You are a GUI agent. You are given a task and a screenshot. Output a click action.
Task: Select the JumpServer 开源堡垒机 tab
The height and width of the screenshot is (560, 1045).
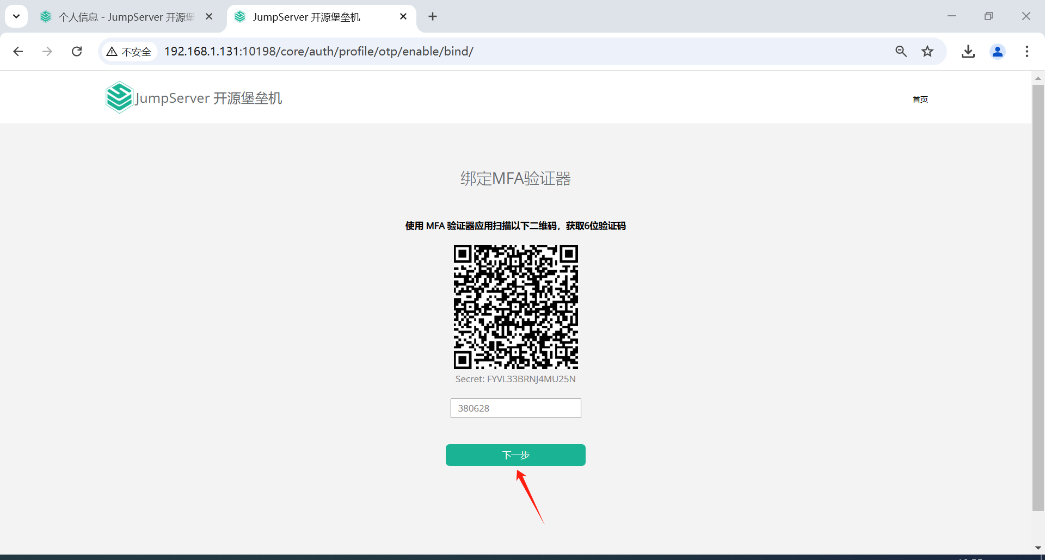321,17
